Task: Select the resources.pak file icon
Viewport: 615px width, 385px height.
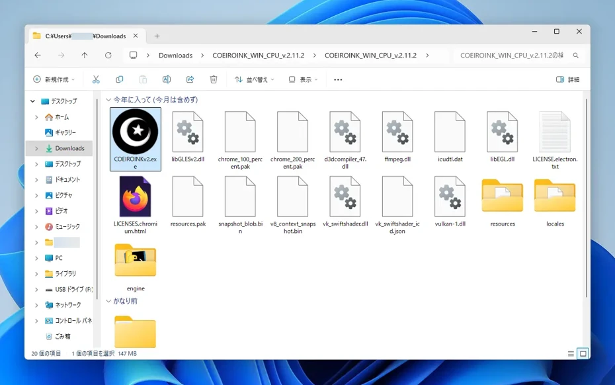Action: click(x=188, y=196)
